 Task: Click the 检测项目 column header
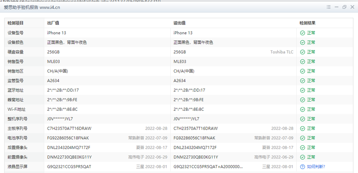pyautogui.click(x=16, y=23)
